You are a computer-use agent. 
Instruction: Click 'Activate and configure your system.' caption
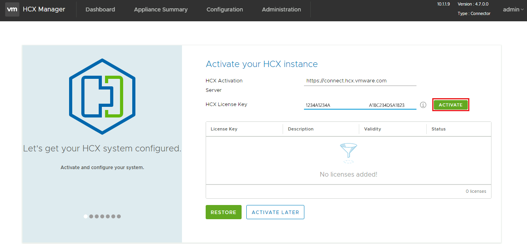tap(102, 168)
